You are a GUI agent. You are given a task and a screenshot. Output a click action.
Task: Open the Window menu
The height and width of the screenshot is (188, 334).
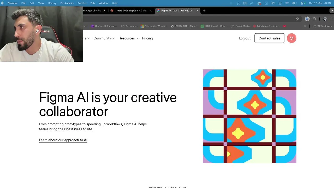coord(103,3)
